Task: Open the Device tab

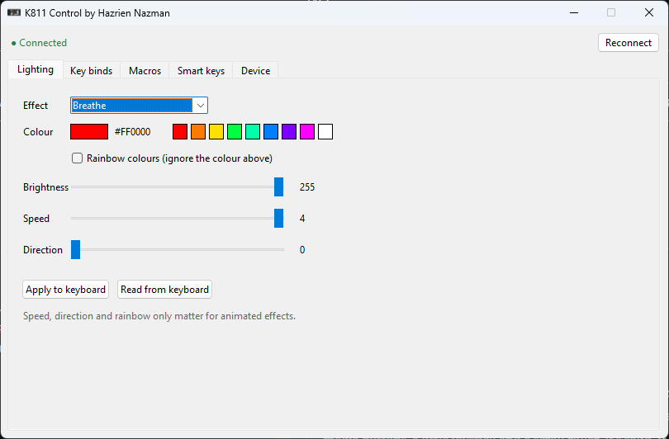Action: tap(255, 71)
